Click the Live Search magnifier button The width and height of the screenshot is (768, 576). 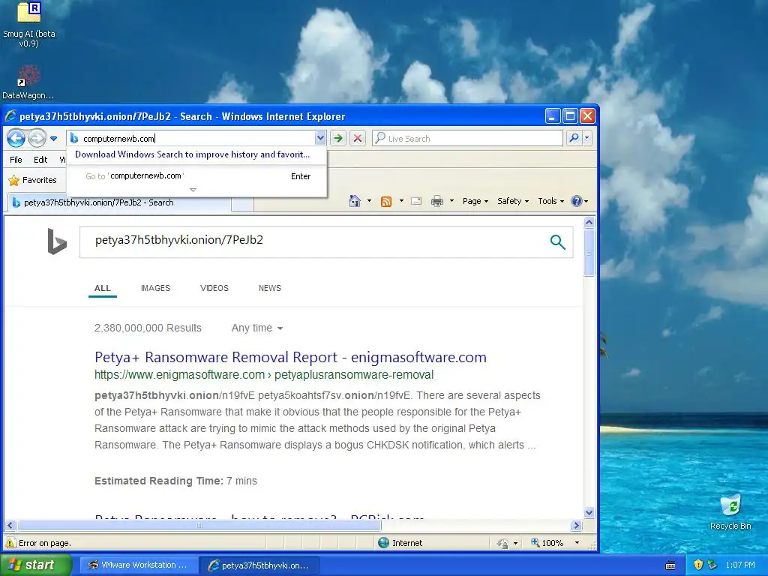(574, 139)
